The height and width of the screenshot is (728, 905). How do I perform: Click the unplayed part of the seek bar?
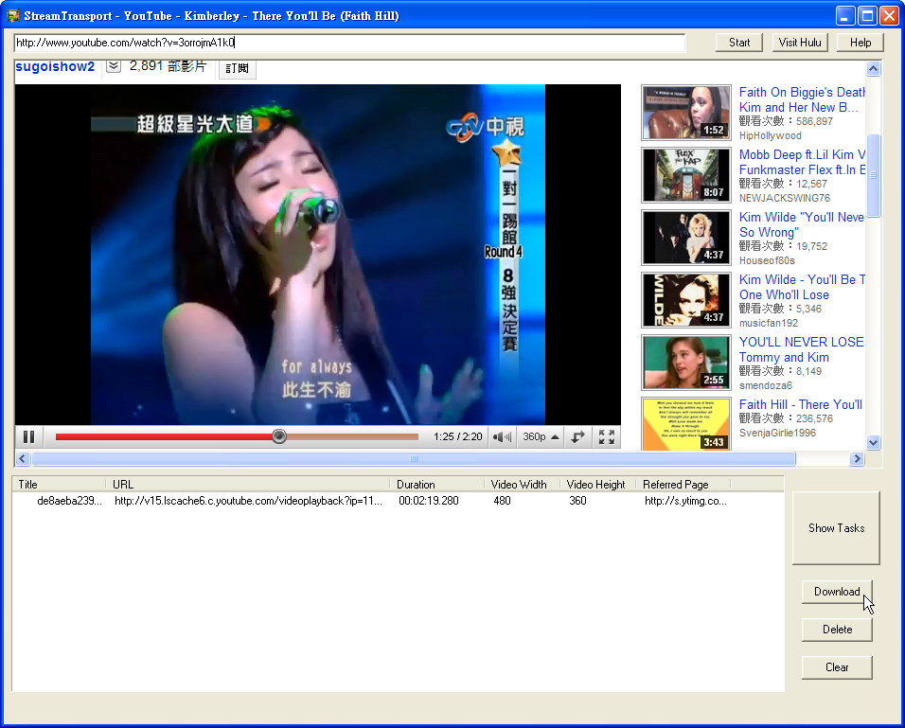353,437
